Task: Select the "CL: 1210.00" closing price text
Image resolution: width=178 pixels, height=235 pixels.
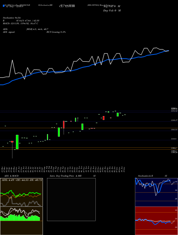Action: click(67, 6)
